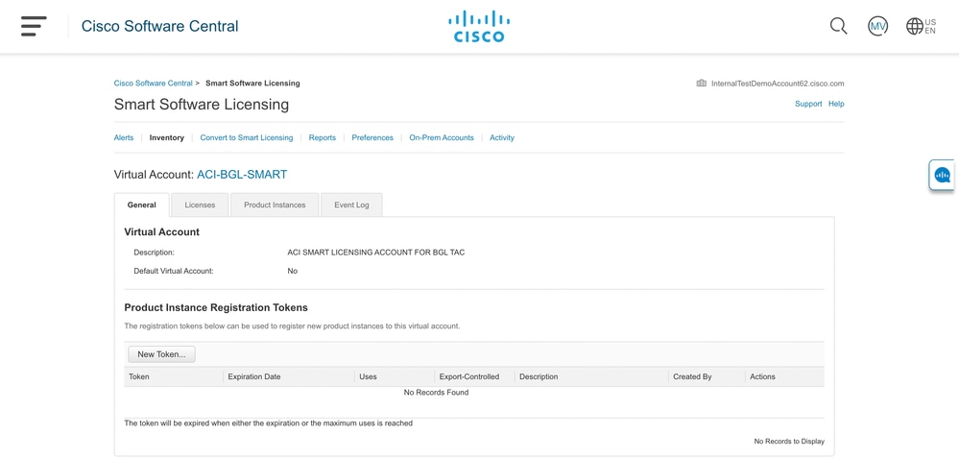
Task: Follow the Cisco Software Central breadcrumb link
Action: [153, 84]
